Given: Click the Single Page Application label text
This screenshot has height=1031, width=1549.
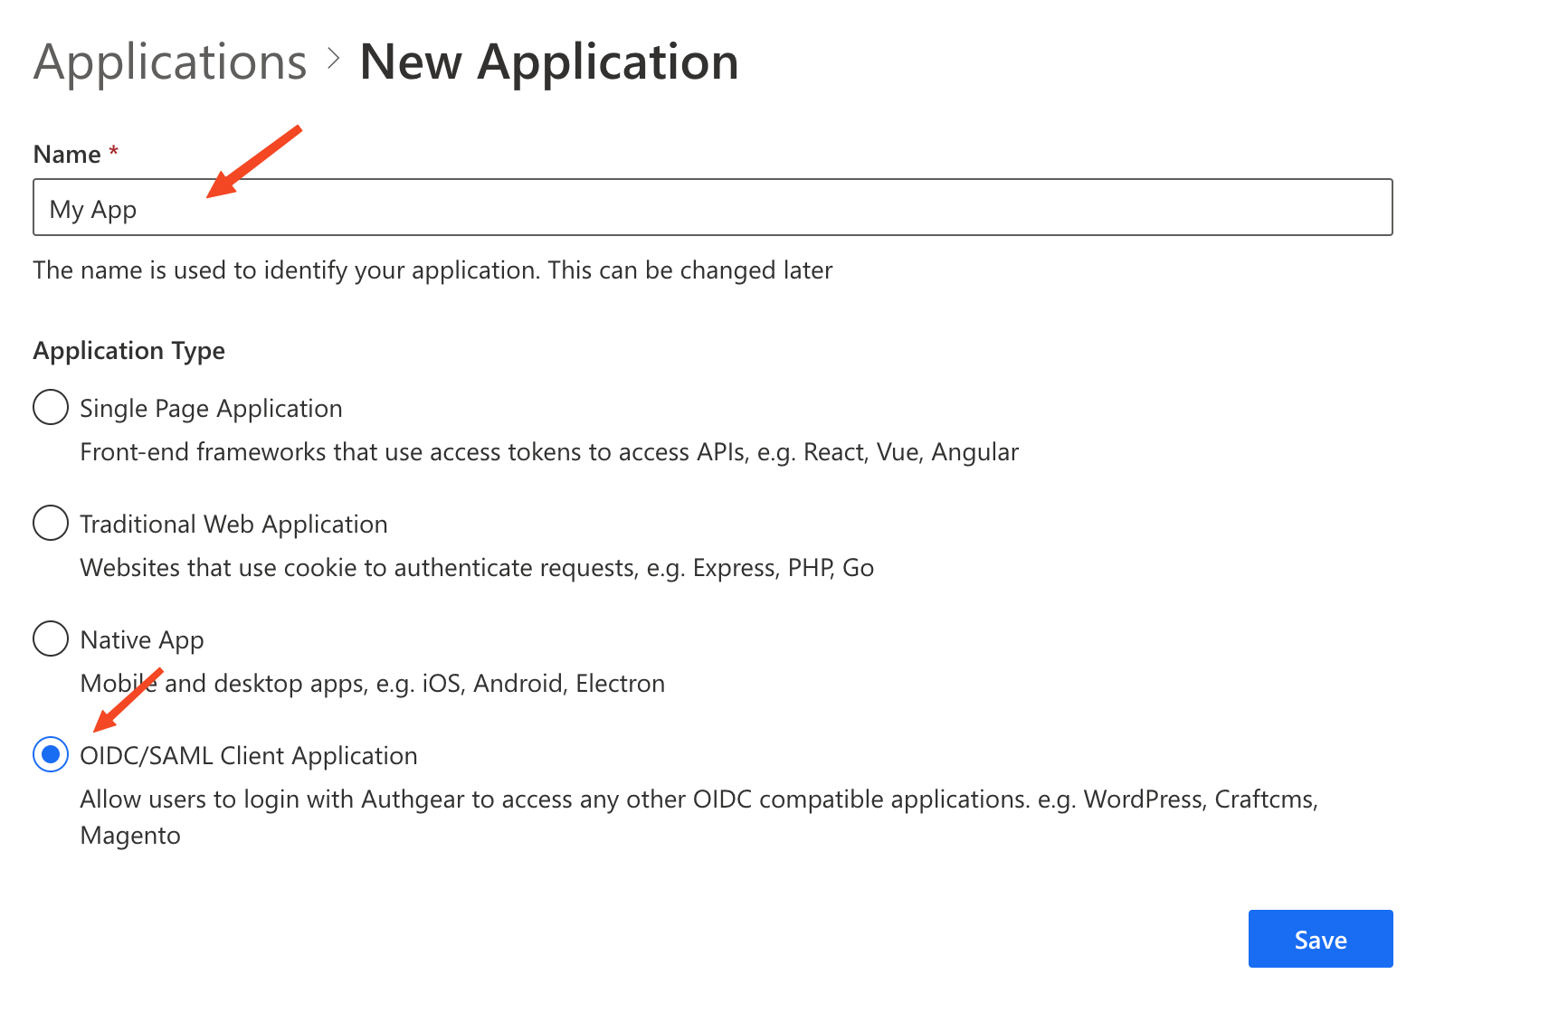Looking at the screenshot, I should [x=211, y=409].
